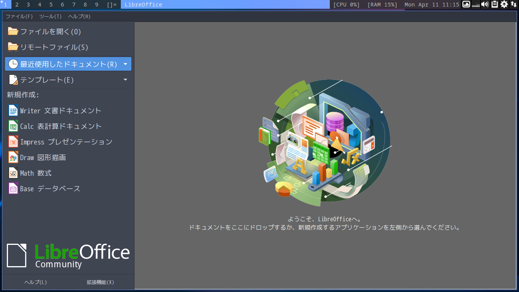The width and height of the screenshot is (519, 292).
Task: Click the LibreOffice Community logo
Action: point(68,255)
